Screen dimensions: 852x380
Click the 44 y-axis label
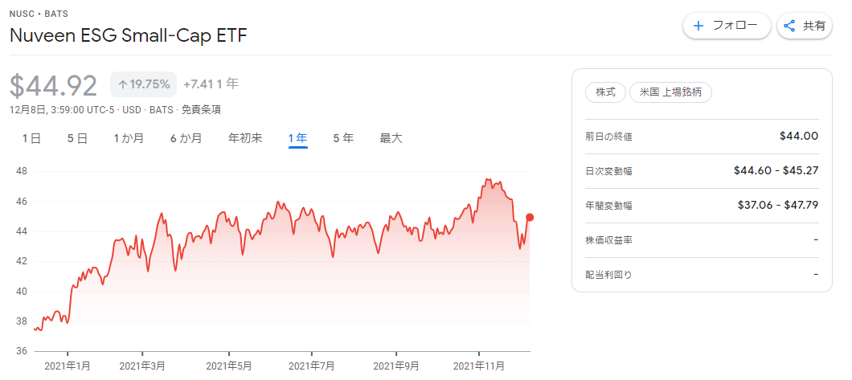click(23, 232)
